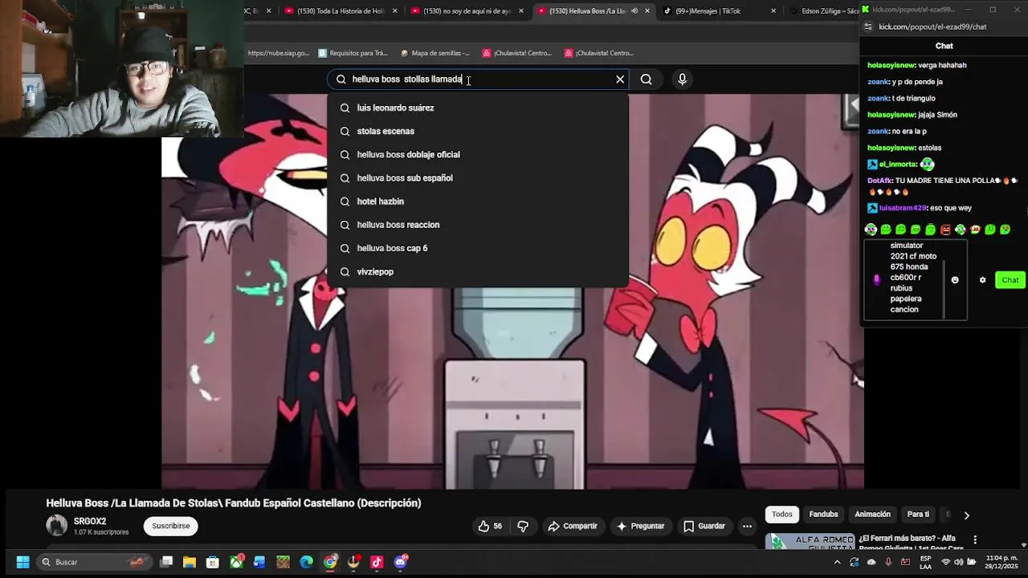Image resolution: width=1028 pixels, height=578 pixels.
Task: Open the 'Mapa de semillas' bookmark
Action: click(x=435, y=53)
